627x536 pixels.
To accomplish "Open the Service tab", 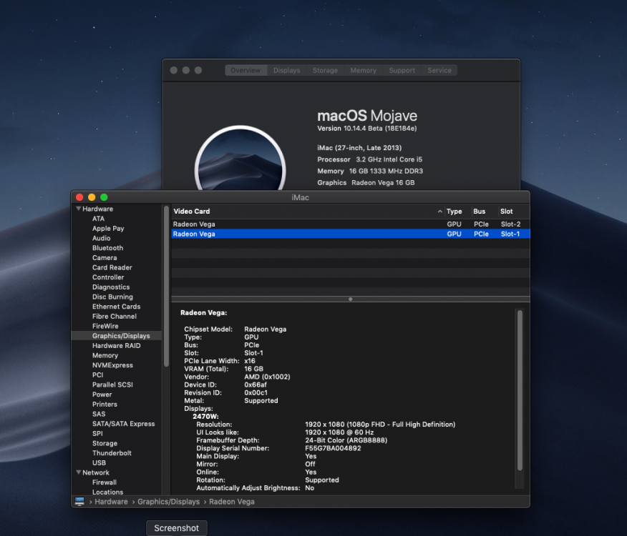I will click(x=439, y=70).
